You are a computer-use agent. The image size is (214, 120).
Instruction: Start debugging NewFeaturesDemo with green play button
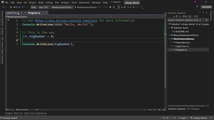86,7
